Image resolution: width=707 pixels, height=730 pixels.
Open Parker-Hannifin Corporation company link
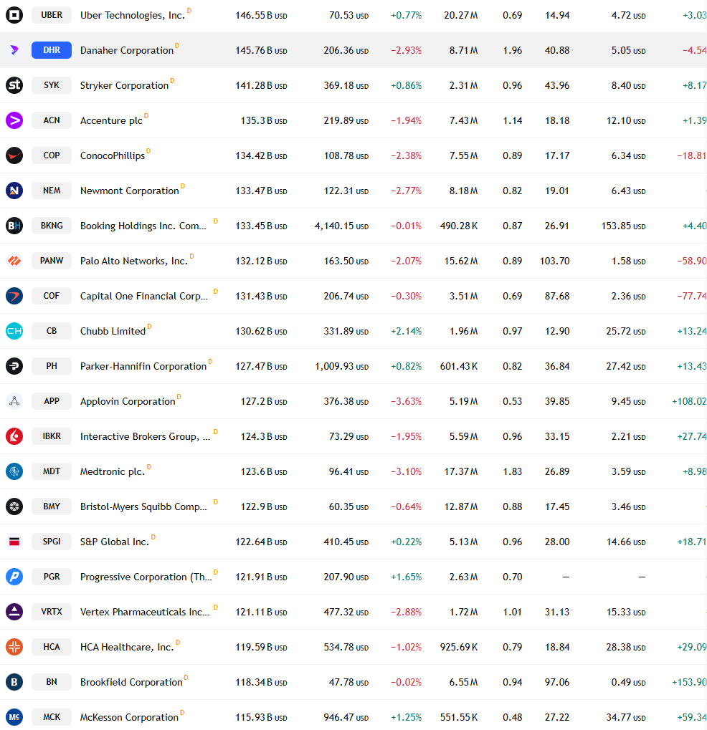click(143, 366)
